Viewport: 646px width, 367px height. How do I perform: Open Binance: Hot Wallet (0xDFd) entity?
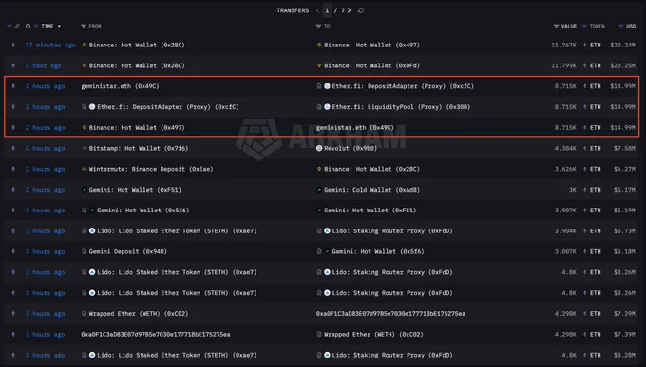[x=371, y=65]
